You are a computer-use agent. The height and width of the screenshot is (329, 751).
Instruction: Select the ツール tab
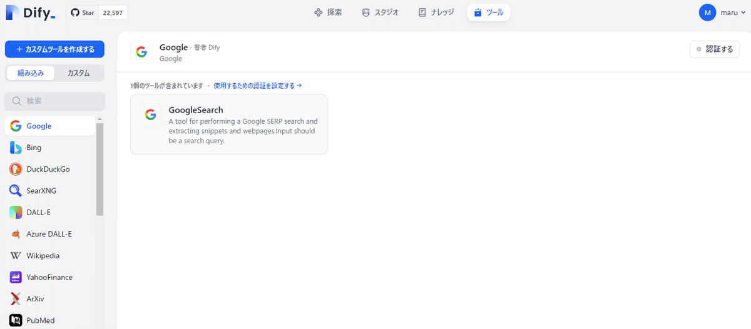tap(488, 13)
